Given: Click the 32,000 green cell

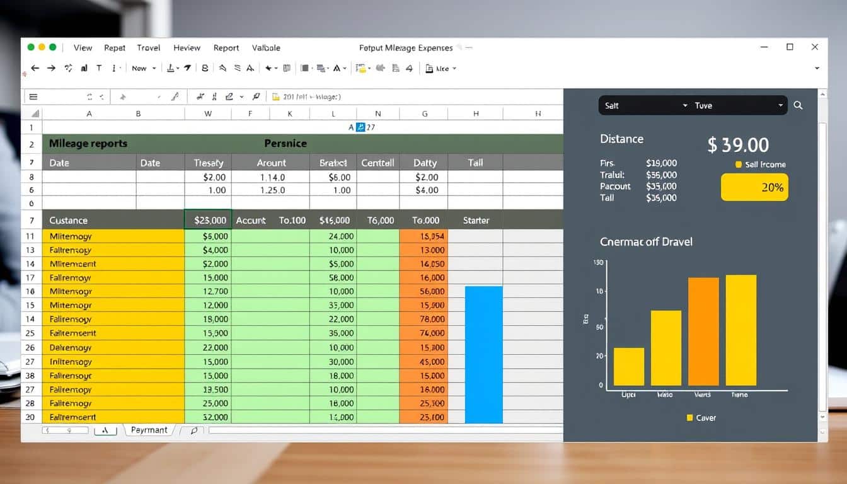Looking at the screenshot, I should click(208, 417).
